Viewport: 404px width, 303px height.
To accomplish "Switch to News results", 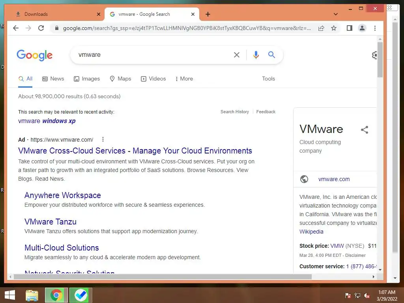I will [53, 79].
